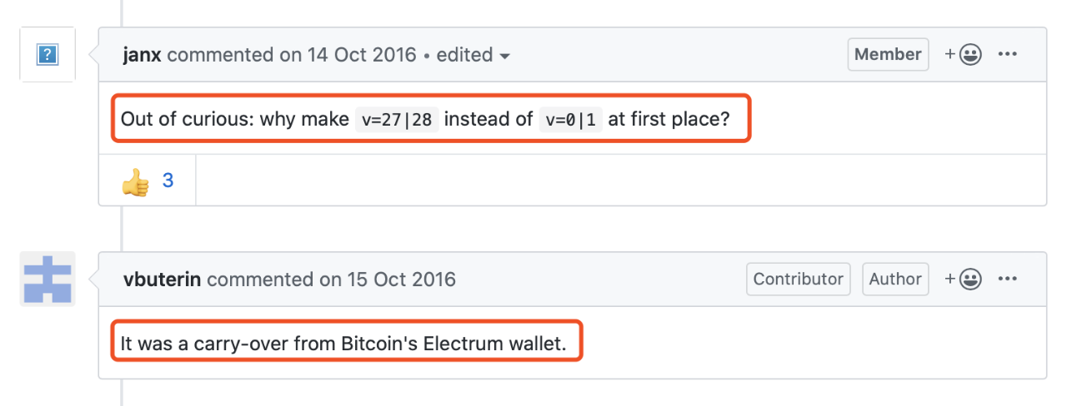Image resolution: width=1067 pixels, height=406 pixels.
Task: Click the 'on 15 Oct 2016' timestamp
Action: [388, 280]
